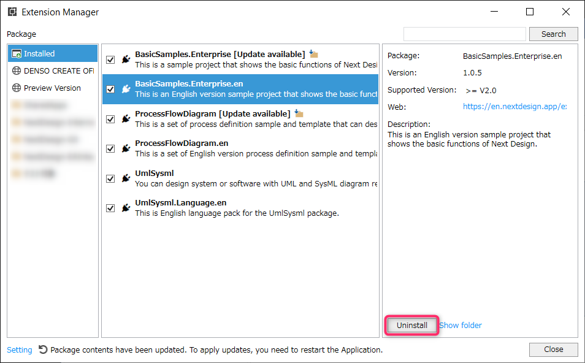This screenshot has width=585, height=363.
Task: Click the DENSO CREATE globe icon
Action: pos(17,71)
